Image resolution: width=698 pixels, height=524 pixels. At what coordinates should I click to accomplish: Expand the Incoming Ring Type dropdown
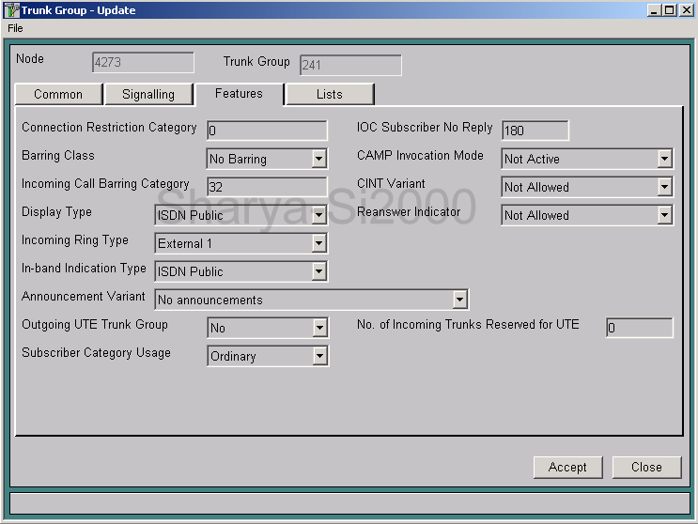tap(318, 243)
